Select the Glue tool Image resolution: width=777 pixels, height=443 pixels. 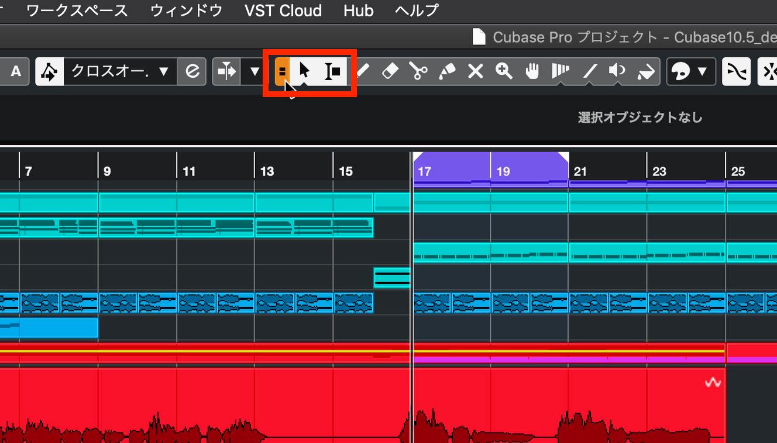point(447,71)
